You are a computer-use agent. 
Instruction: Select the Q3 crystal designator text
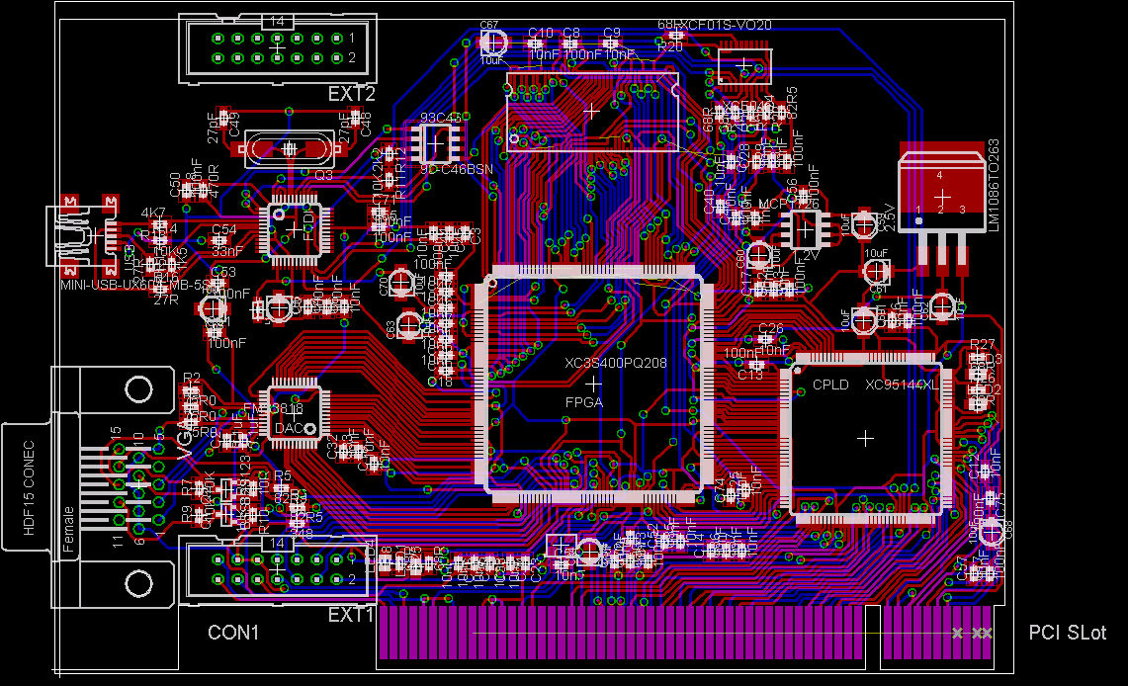(323, 175)
